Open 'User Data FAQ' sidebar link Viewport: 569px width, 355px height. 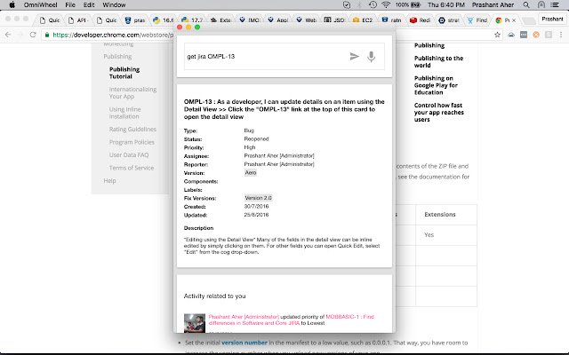point(129,154)
